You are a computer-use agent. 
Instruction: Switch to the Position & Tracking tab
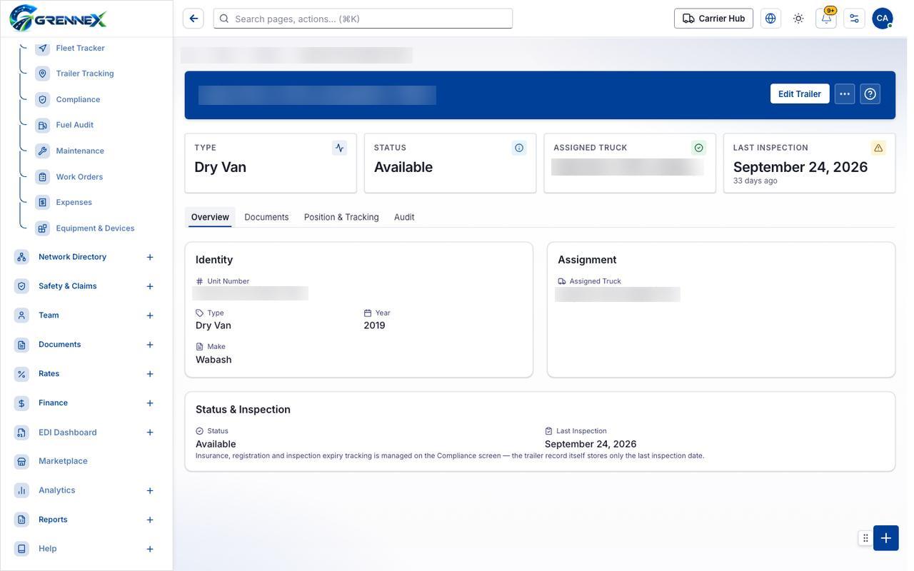pos(341,217)
